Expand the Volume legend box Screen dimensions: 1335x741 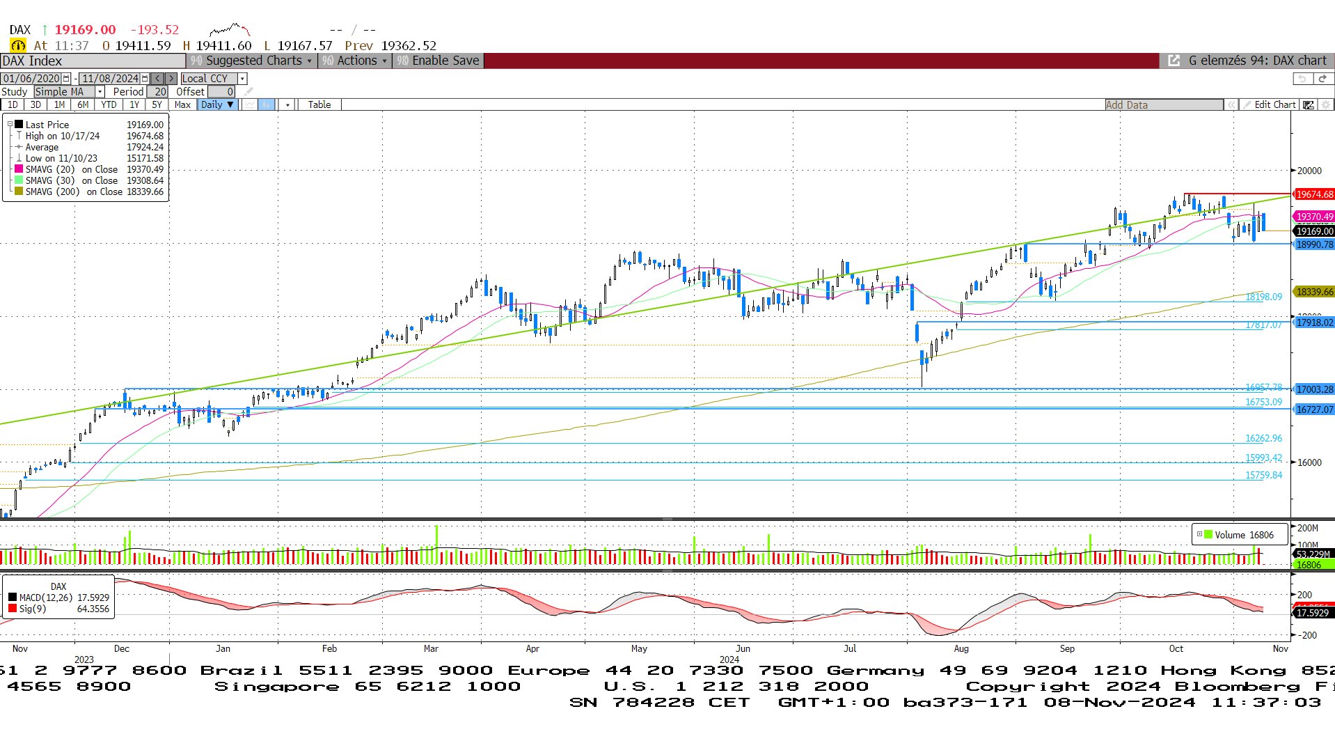click(1199, 535)
